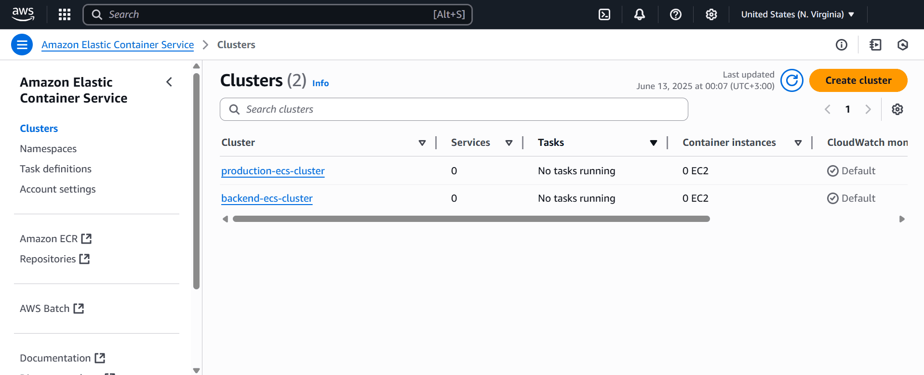Sort by the Services column arrow

pos(509,143)
